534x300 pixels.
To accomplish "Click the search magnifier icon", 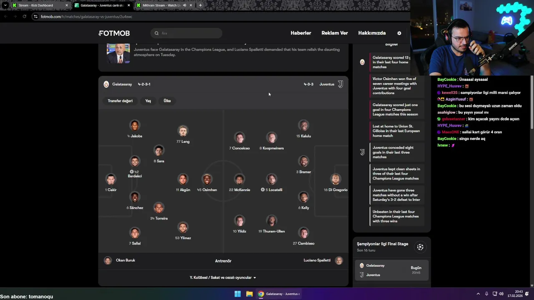I will point(156,33).
